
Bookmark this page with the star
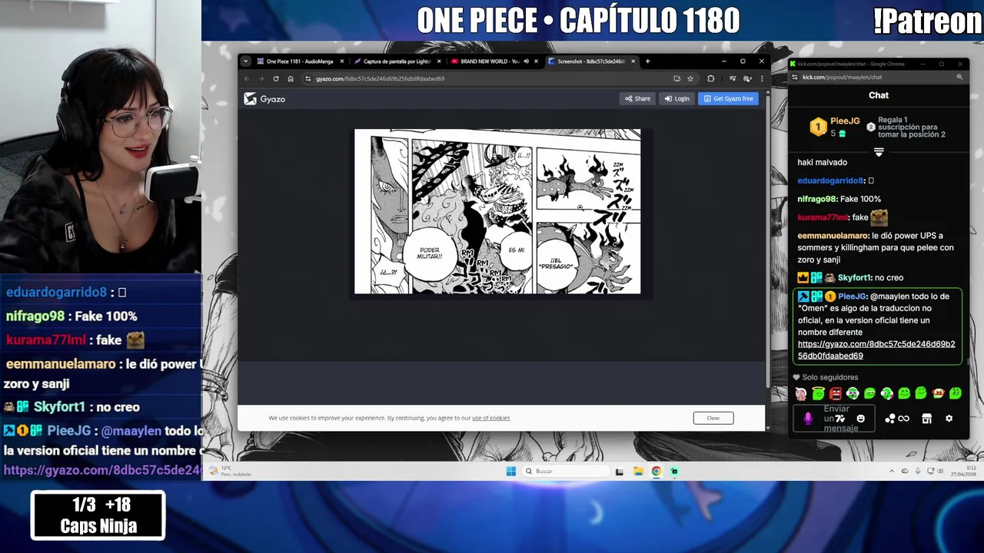click(x=690, y=78)
